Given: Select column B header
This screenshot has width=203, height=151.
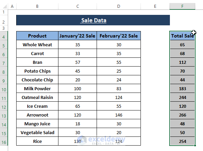Looking at the screenshot, I should tap(37, 6).
